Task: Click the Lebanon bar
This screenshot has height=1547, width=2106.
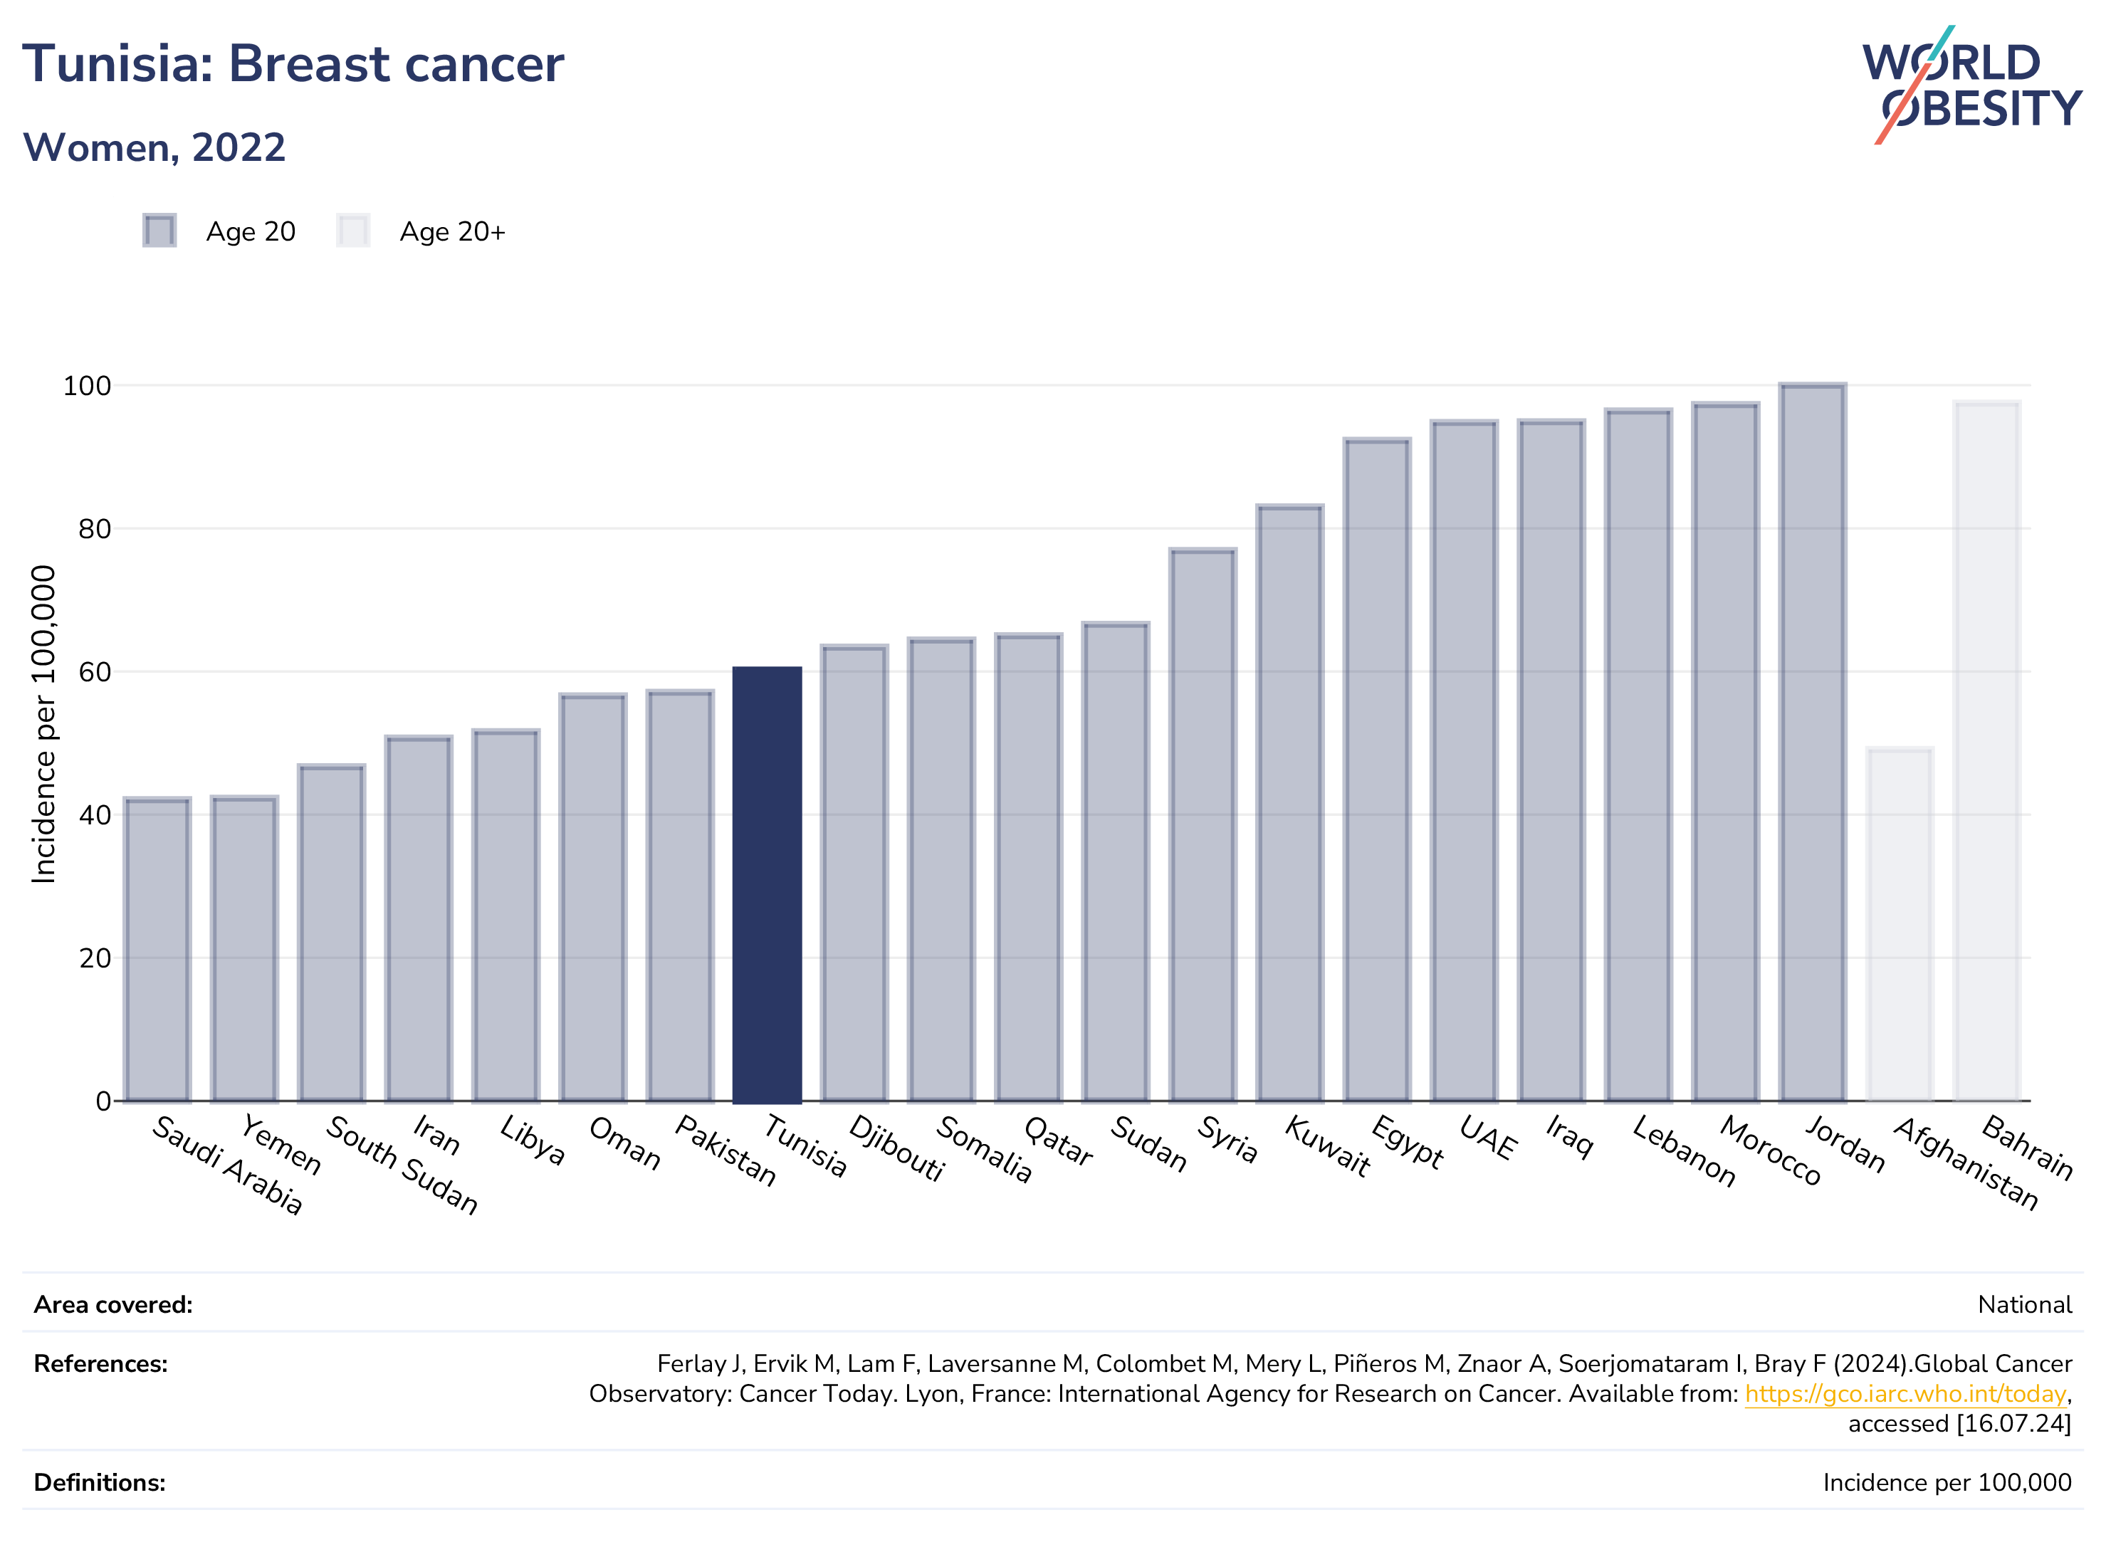Action: click(x=1639, y=756)
